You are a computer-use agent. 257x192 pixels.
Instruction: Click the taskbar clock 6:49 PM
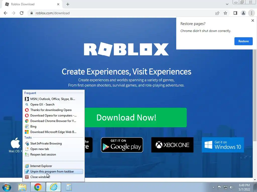tap(244, 187)
